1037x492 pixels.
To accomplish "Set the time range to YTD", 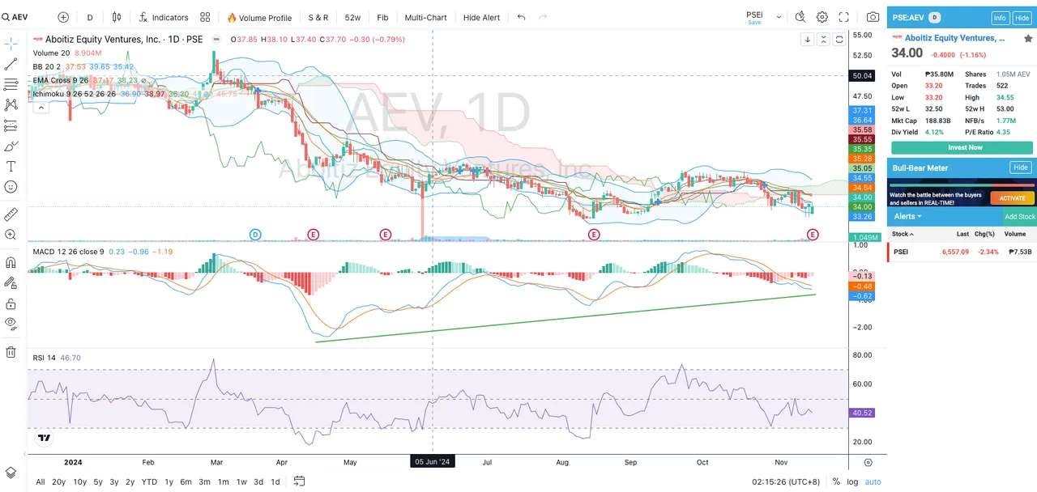I will [149, 481].
